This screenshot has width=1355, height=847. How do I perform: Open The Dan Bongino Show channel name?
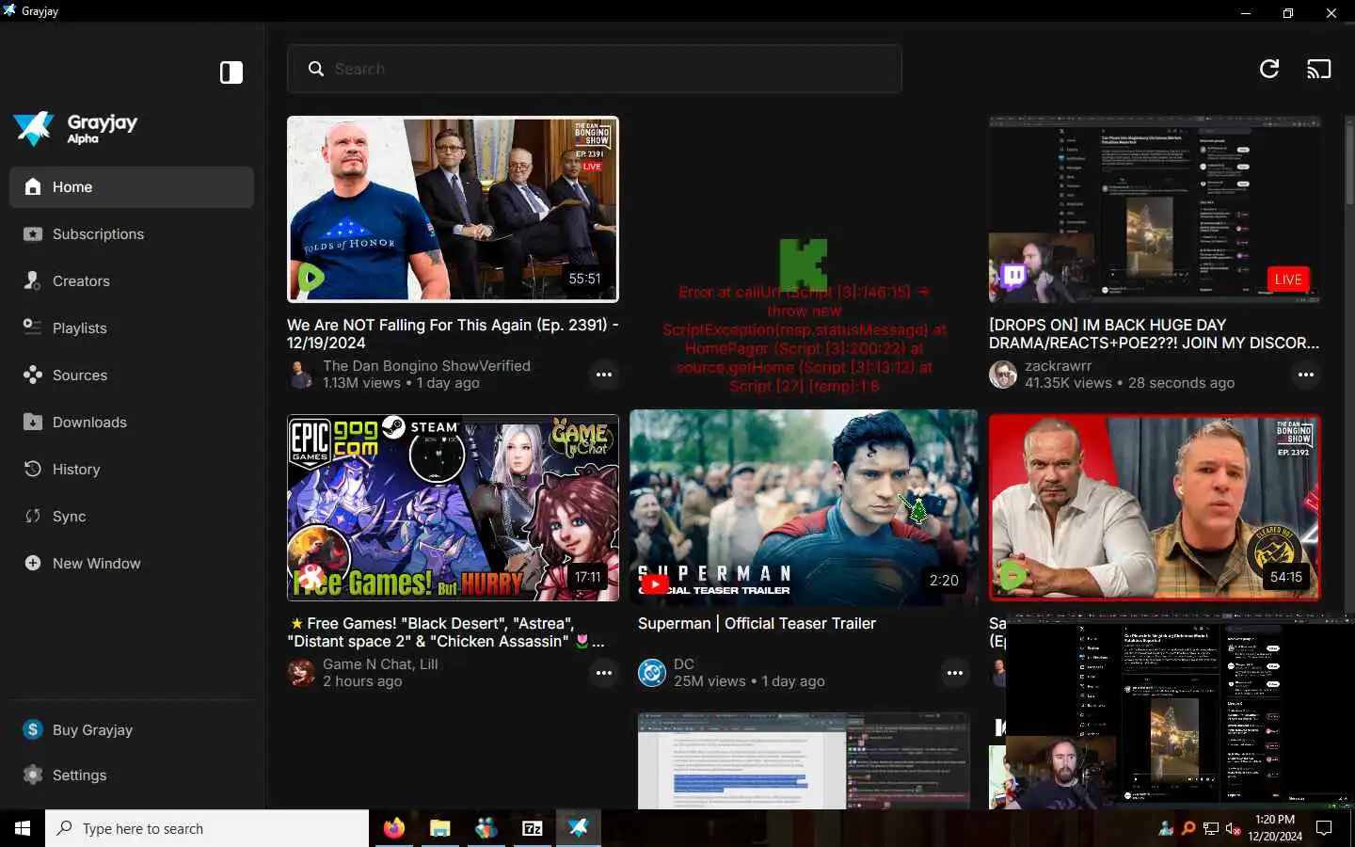pos(426,366)
